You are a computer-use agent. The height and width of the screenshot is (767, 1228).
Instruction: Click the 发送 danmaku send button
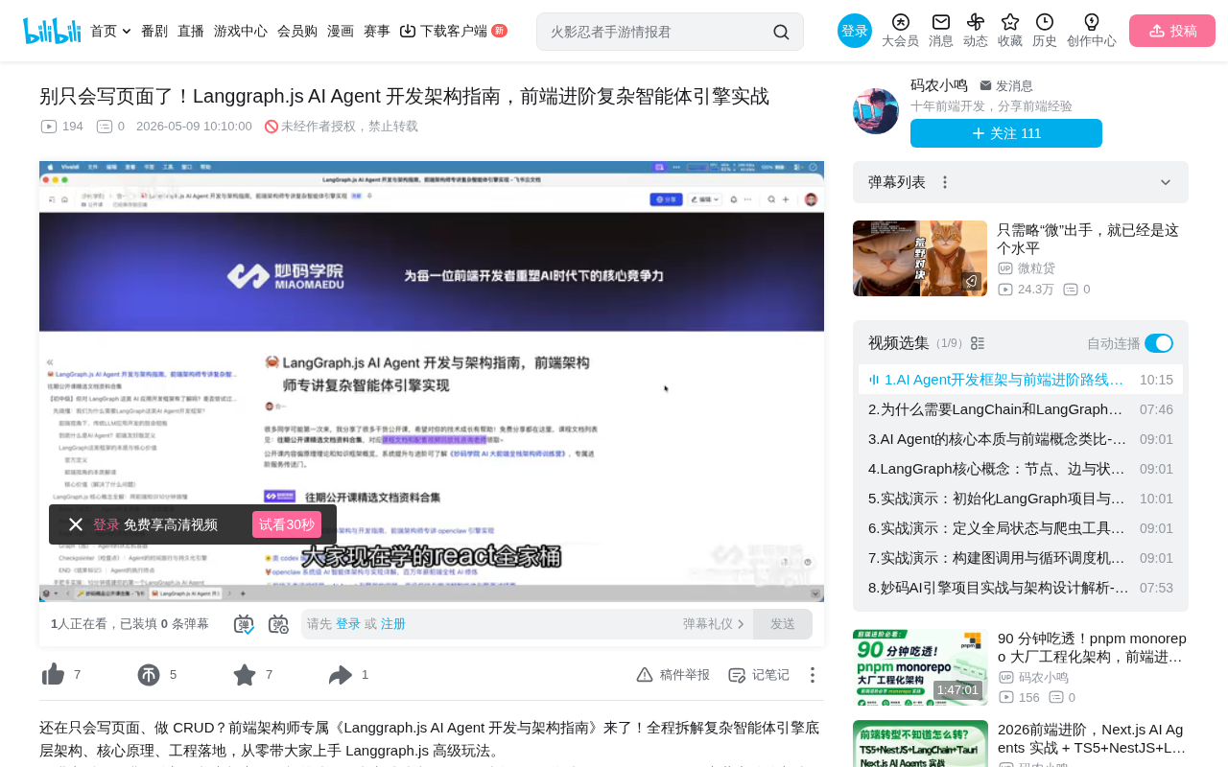point(783,624)
